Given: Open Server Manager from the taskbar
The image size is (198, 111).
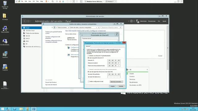Looking at the screenshot, I should (8, 109).
